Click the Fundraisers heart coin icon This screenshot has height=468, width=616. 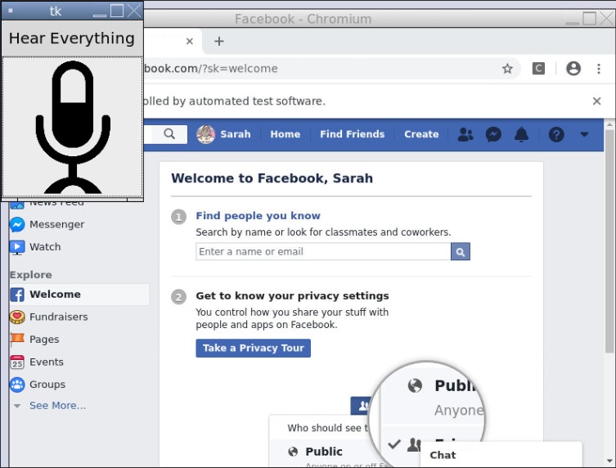(17, 317)
